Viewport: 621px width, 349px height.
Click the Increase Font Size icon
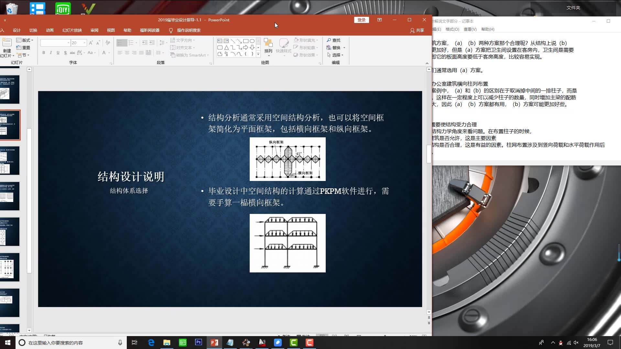point(91,43)
